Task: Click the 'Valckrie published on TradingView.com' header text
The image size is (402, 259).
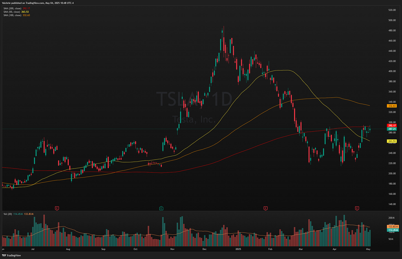Action: pyautogui.click(x=23, y=3)
